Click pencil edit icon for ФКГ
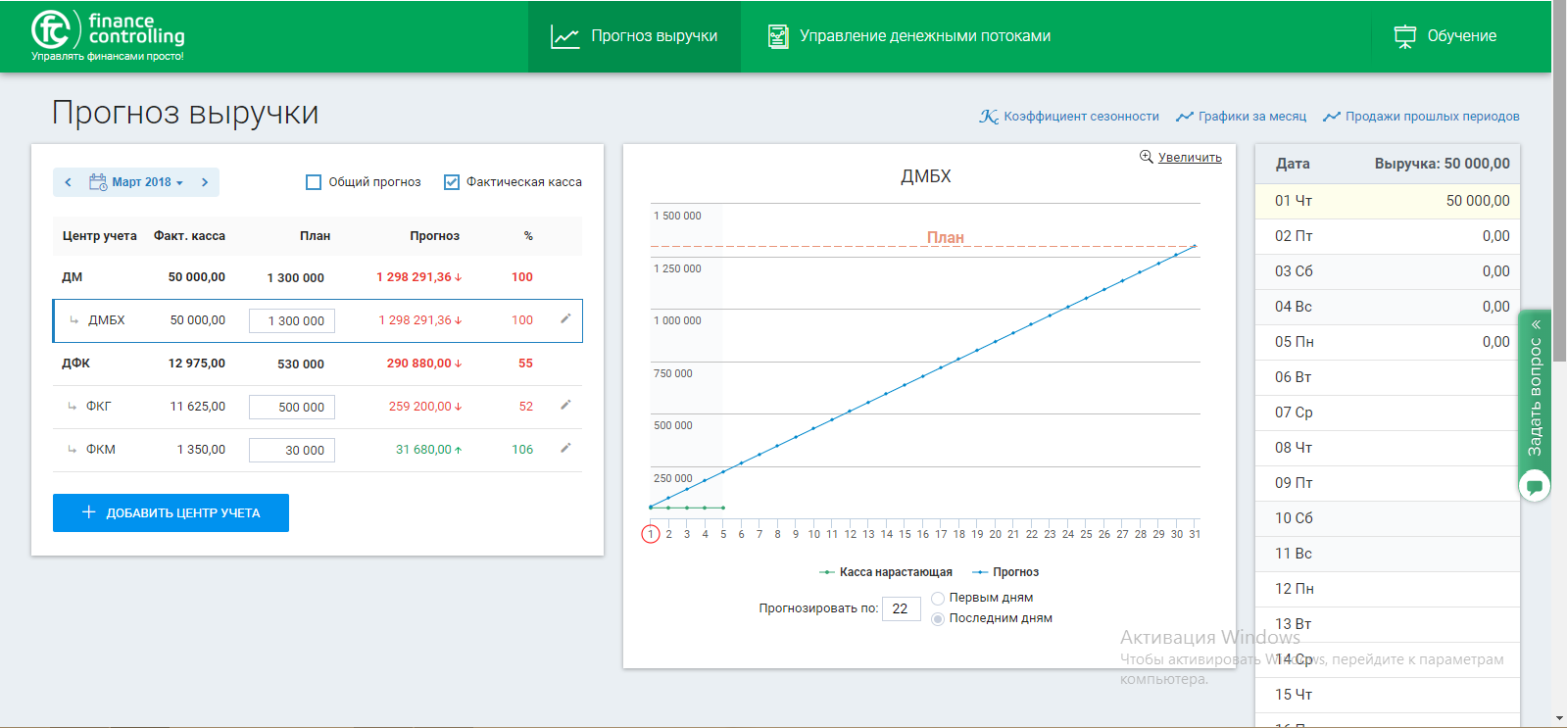Screen dimensions: 1567x728 [565, 405]
